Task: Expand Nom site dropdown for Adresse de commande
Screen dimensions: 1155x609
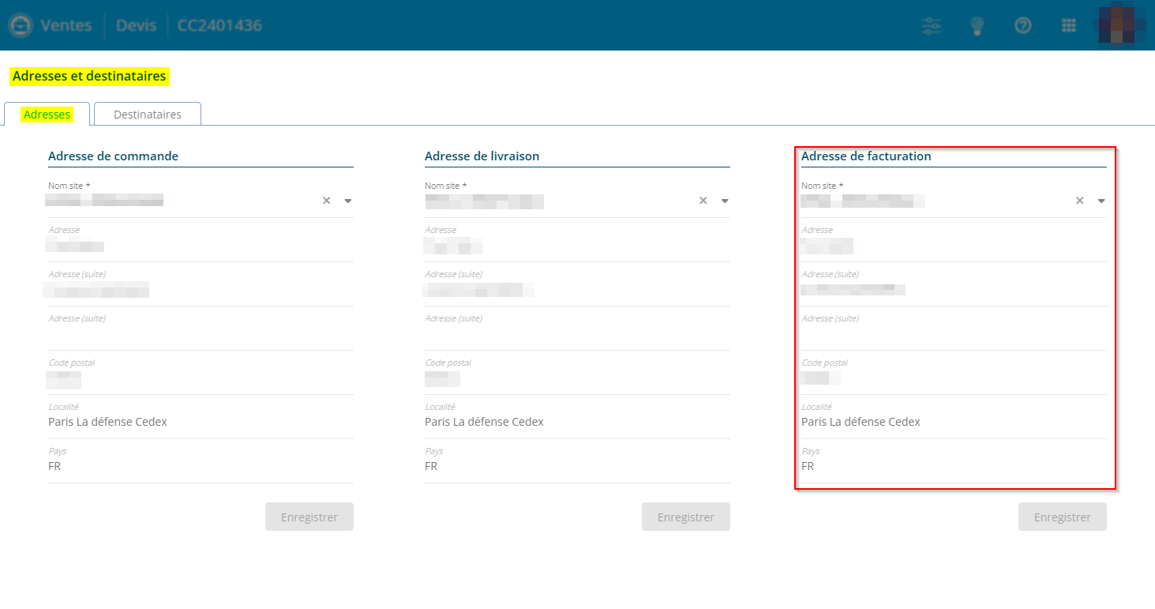Action: click(x=348, y=201)
